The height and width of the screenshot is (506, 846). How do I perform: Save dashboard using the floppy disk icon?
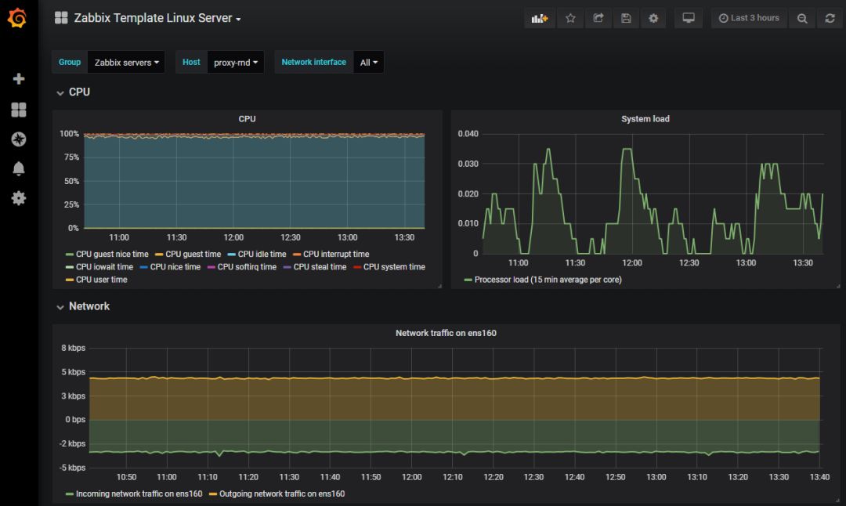coord(626,18)
